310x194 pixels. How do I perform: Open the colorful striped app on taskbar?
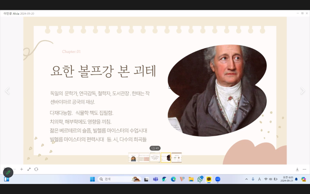tap(182, 179)
